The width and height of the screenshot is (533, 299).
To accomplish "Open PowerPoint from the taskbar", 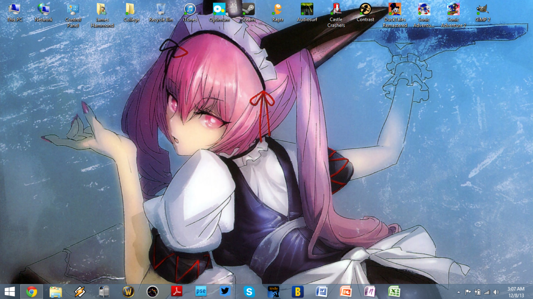I will 346,292.
